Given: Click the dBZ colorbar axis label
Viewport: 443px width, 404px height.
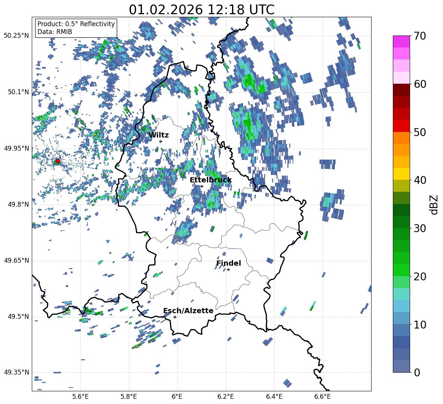Looking at the screenshot, I should tap(434, 204).
